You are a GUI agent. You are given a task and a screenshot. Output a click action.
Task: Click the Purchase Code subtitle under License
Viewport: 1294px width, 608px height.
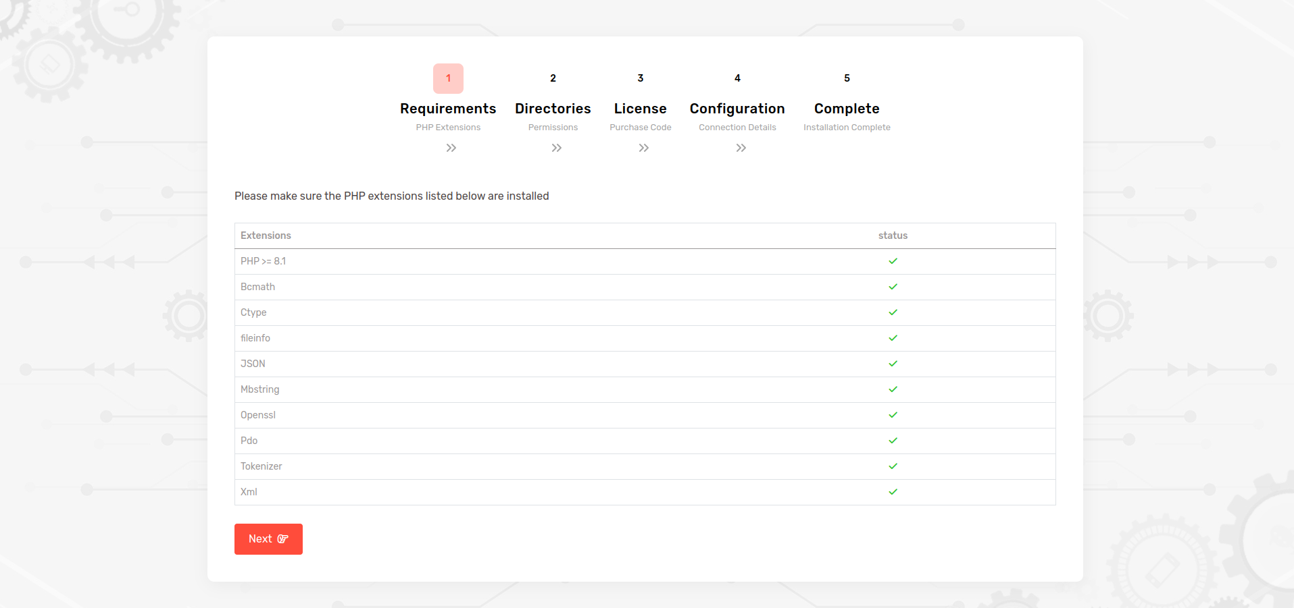coord(640,128)
